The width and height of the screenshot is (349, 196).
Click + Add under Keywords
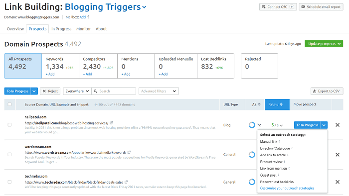coord(50,74)
